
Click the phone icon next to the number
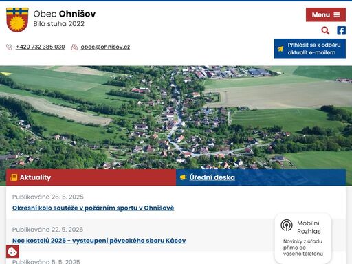click(9, 47)
